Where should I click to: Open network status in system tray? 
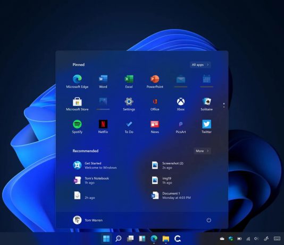[248, 239]
